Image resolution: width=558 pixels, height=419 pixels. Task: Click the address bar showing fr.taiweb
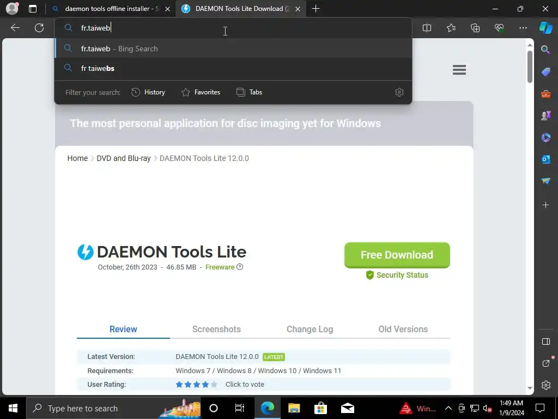[x=233, y=28]
